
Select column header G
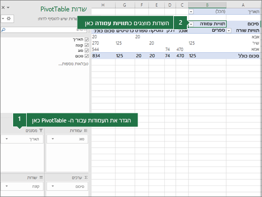[124, 5]
